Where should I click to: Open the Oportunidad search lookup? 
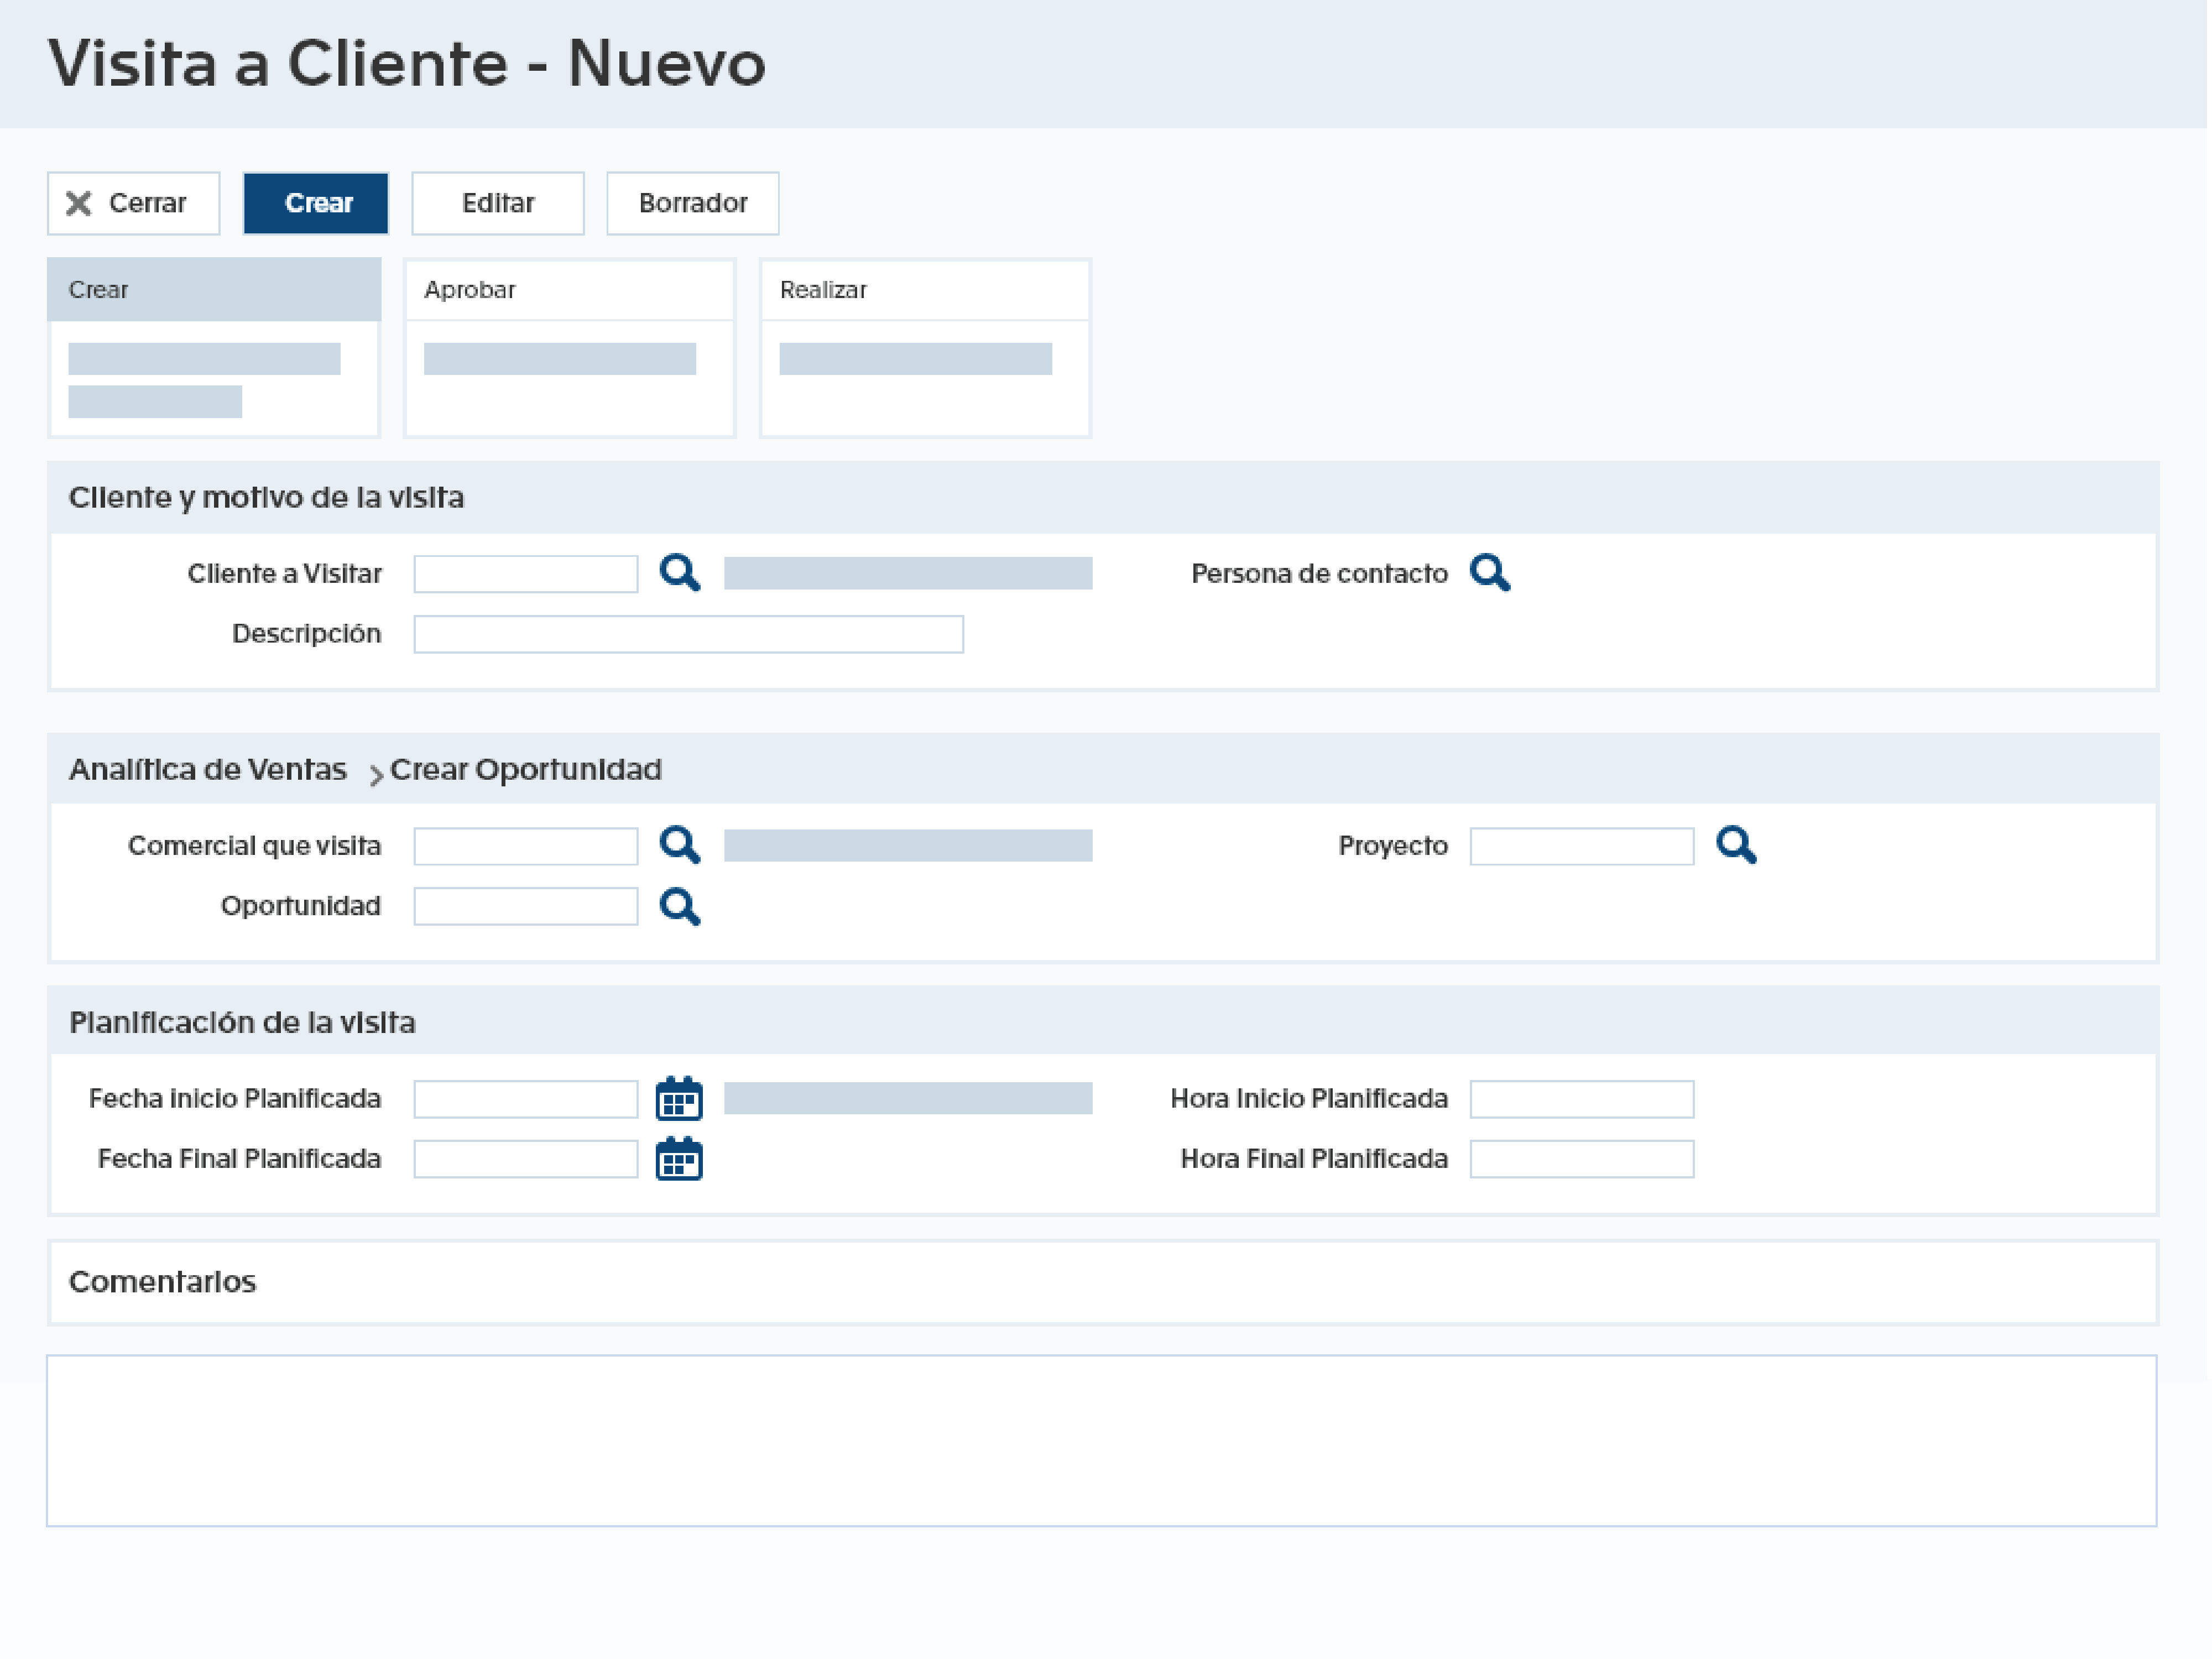click(x=680, y=906)
